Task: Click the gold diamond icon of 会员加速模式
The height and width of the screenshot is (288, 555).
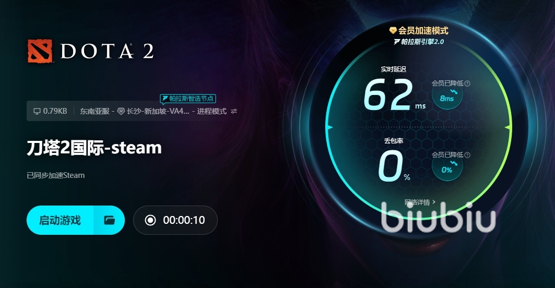Action: point(393,31)
